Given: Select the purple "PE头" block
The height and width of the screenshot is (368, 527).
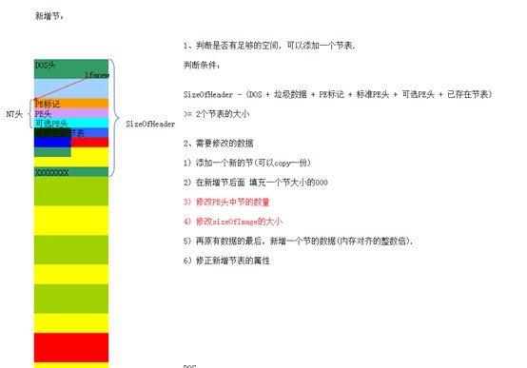Looking at the screenshot, I should tap(71, 113).
